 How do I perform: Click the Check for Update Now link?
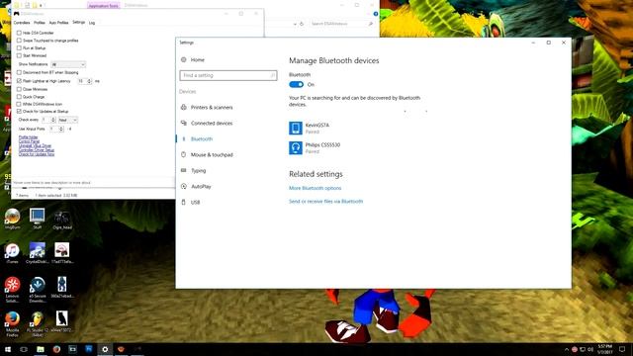(37, 154)
